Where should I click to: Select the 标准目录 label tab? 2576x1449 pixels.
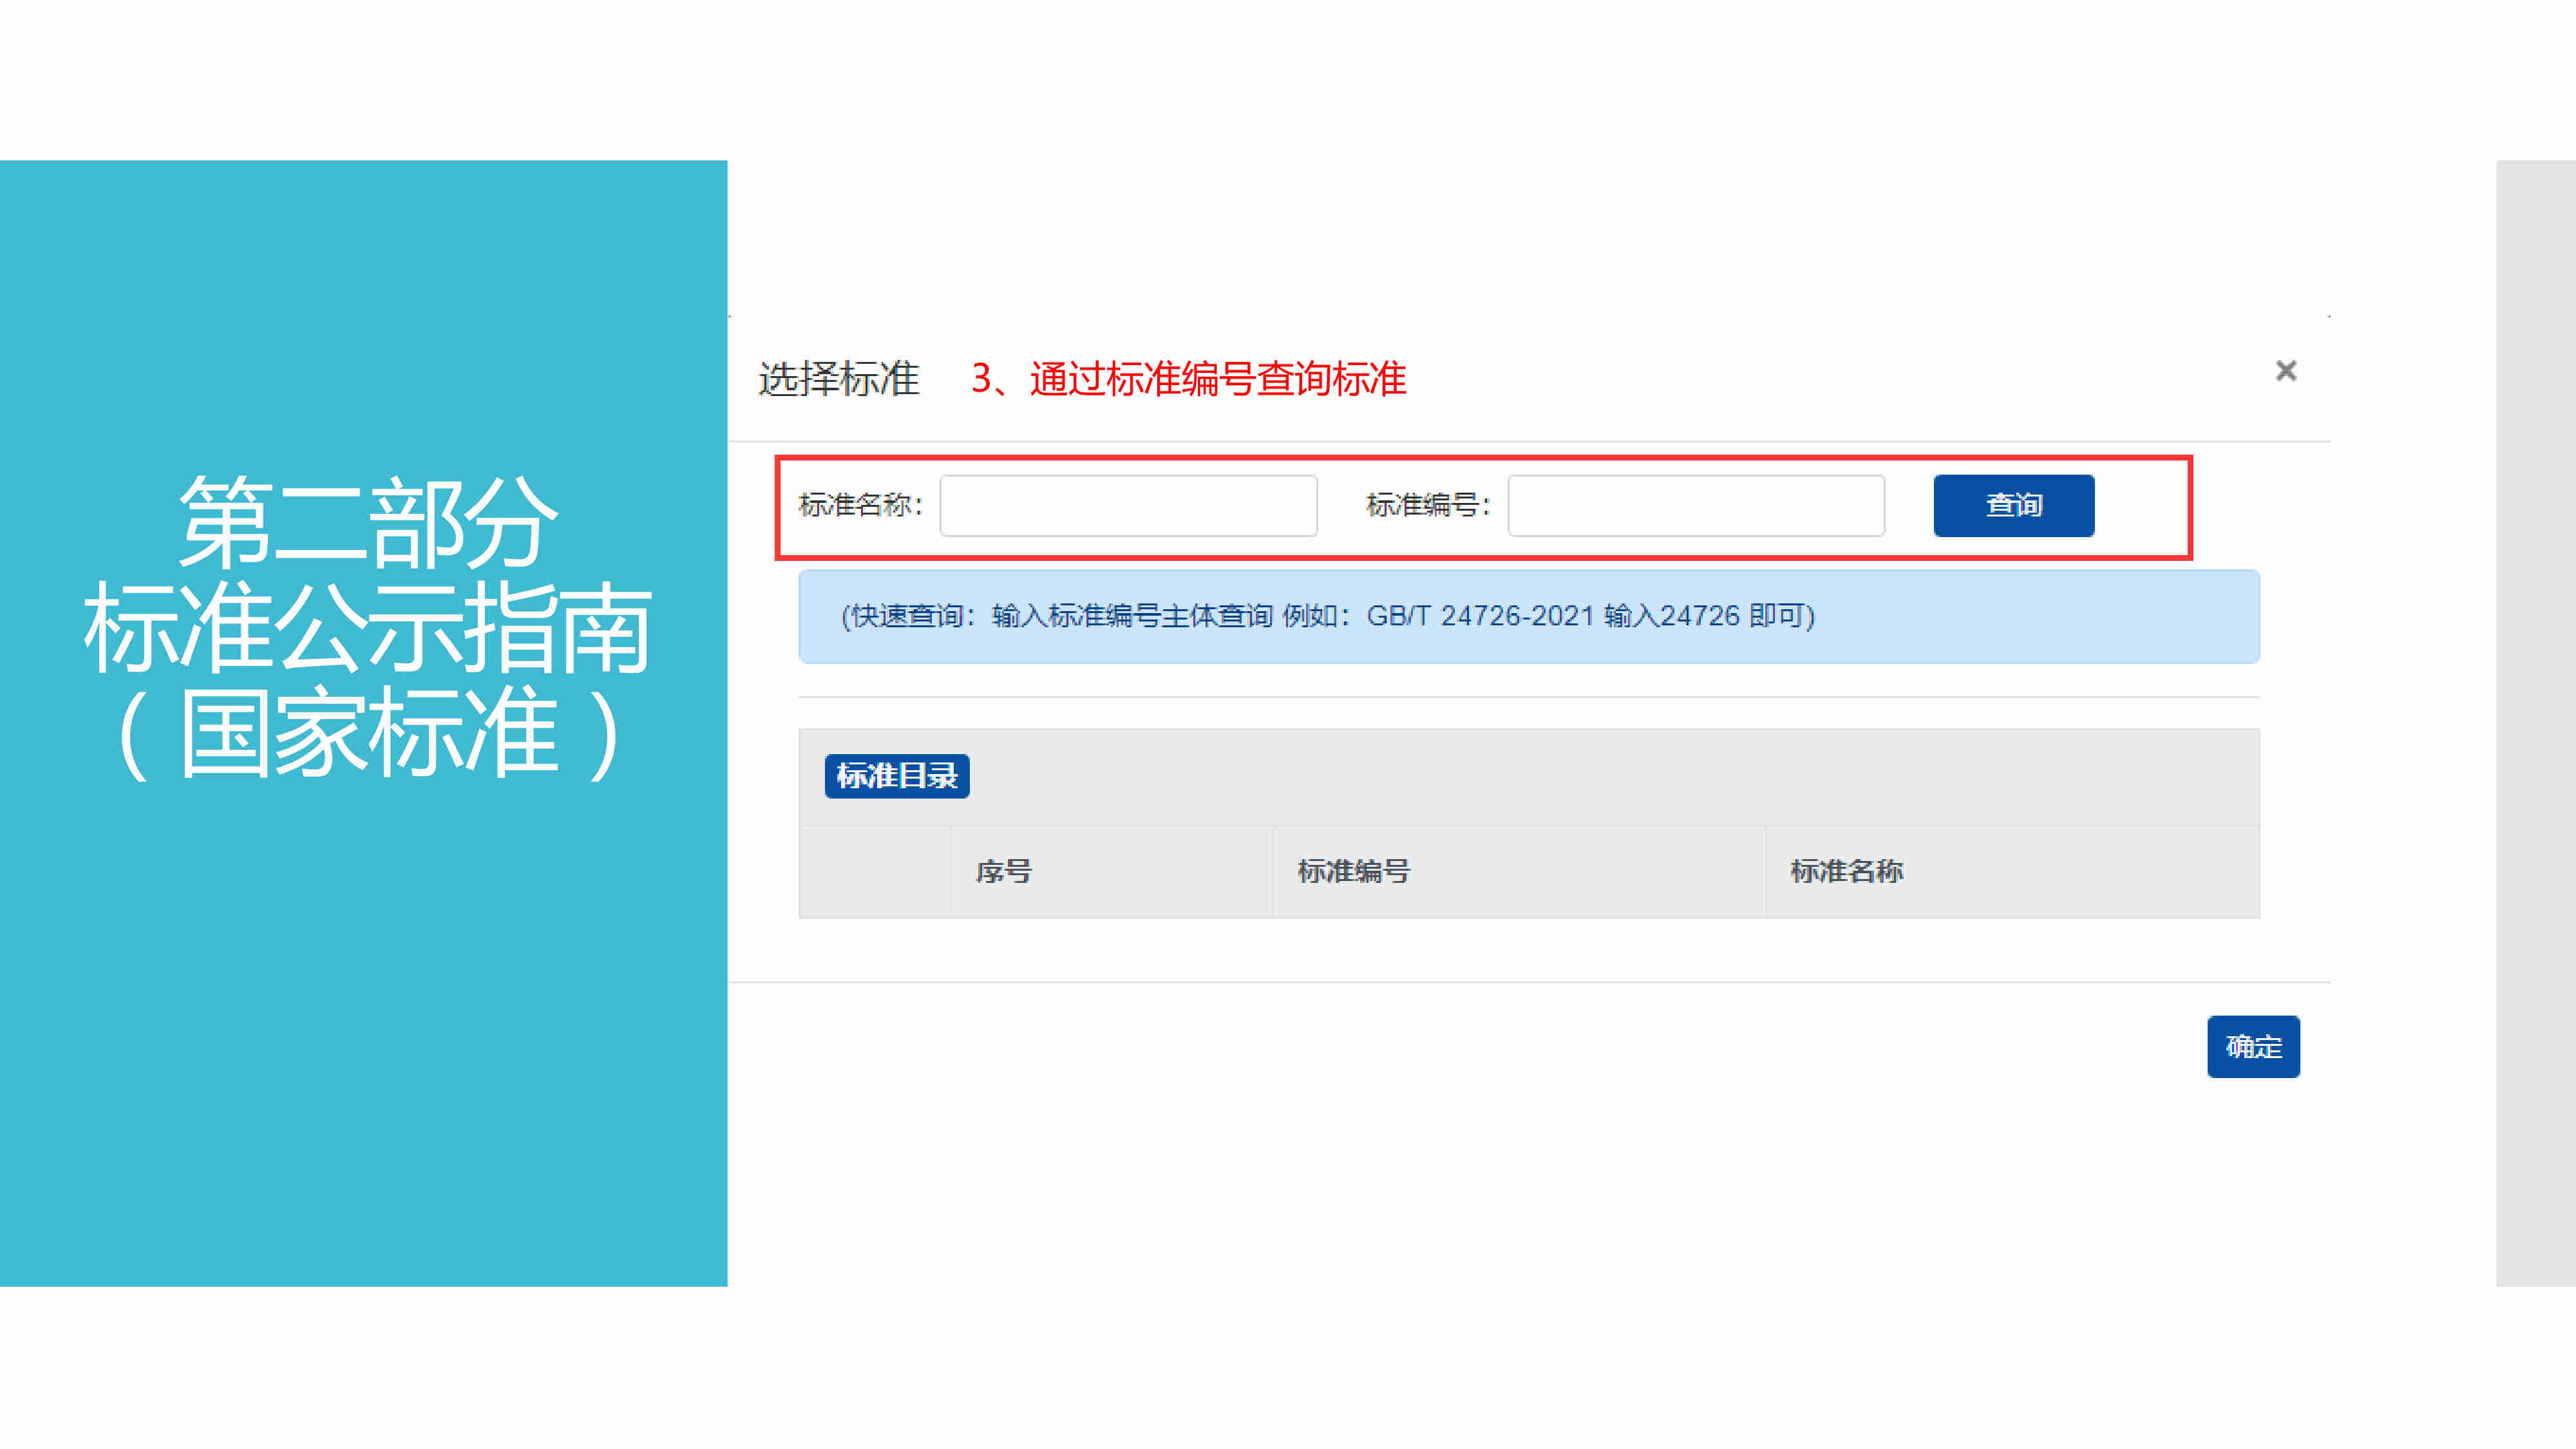896,776
